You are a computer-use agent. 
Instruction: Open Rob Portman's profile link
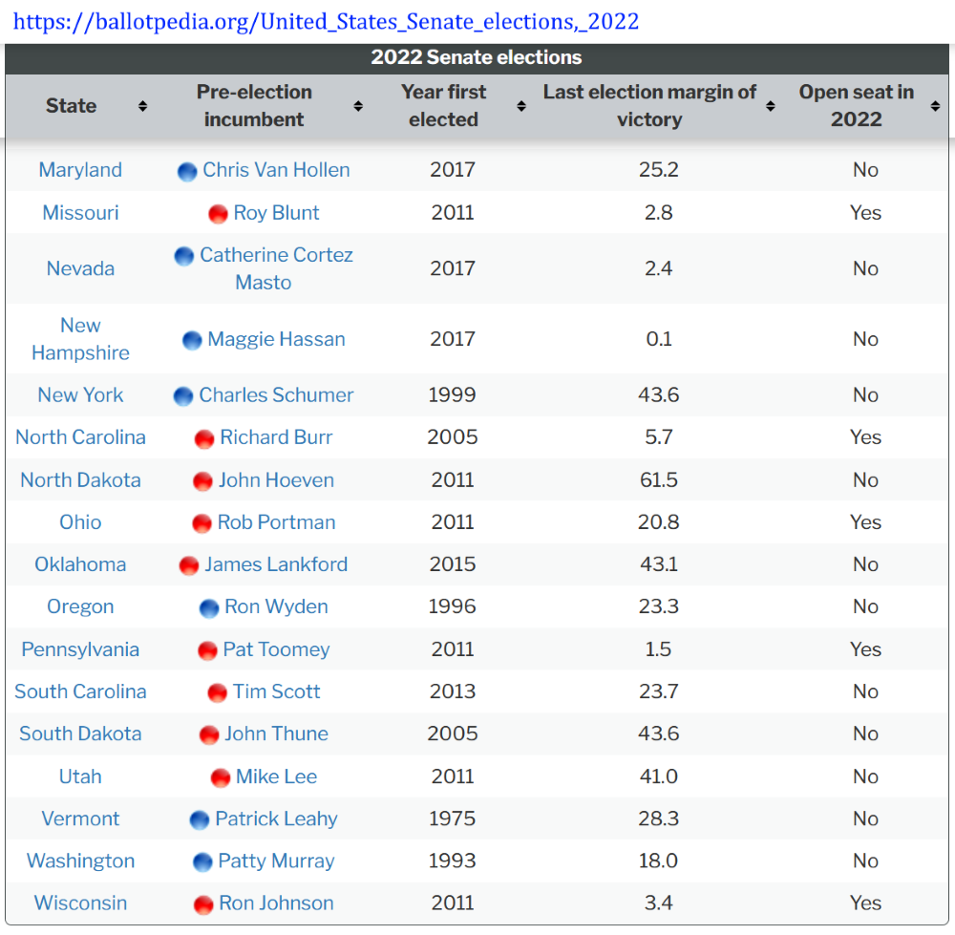(276, 522)
